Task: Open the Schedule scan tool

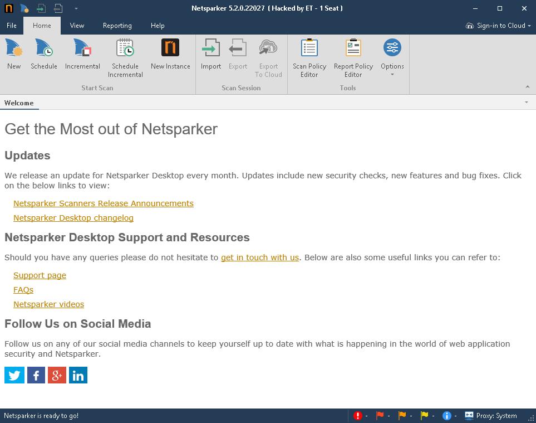Action: click(x=44, y=54)
